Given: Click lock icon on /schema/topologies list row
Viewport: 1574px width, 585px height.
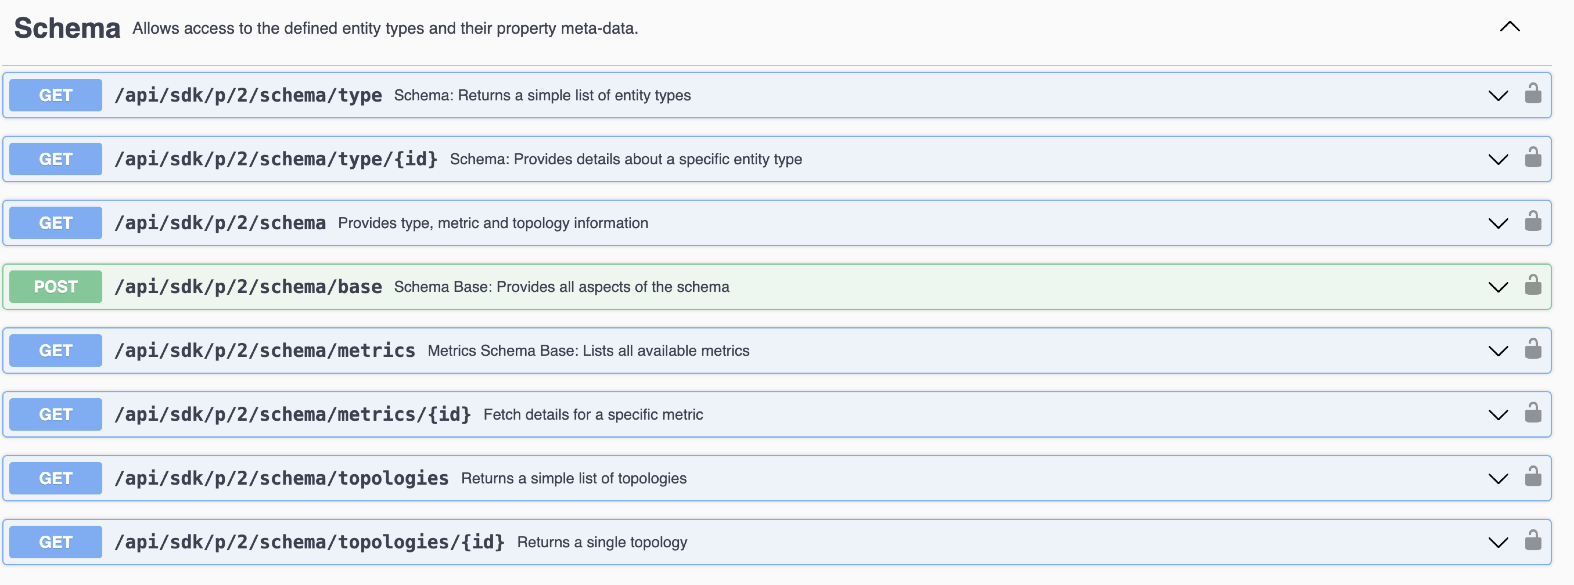Looking at the screenshot, I should point(1532,476).
